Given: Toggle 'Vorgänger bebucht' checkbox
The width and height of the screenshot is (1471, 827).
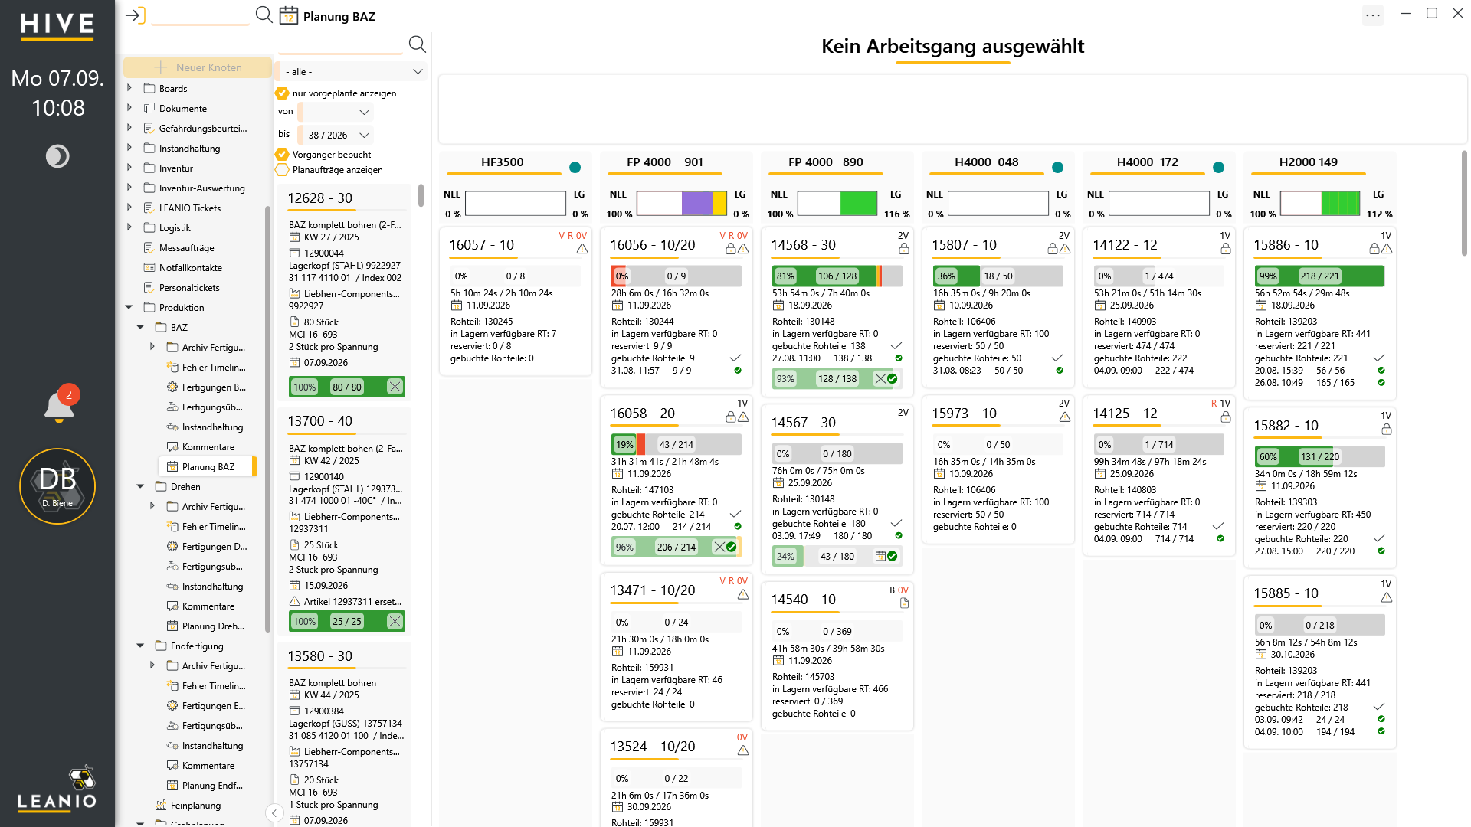Looking at the screenshot, I should pos(282,154).
